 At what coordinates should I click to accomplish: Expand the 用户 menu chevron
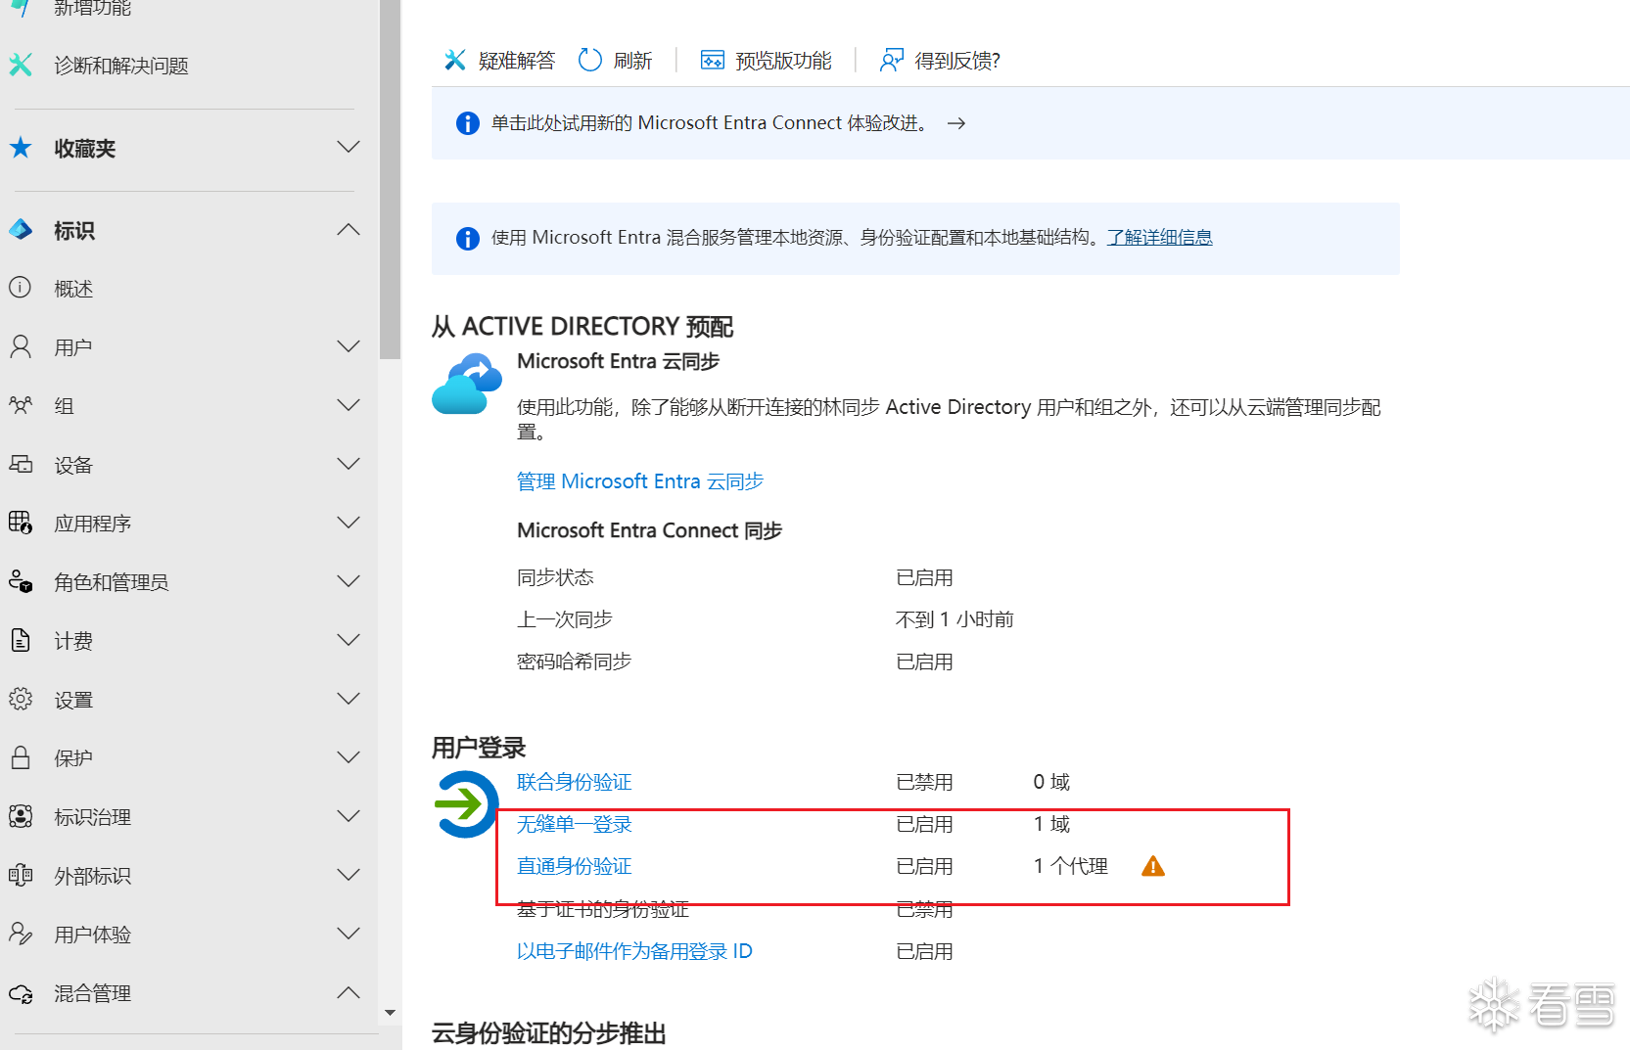pyautogui.click(x=349, y=346)
